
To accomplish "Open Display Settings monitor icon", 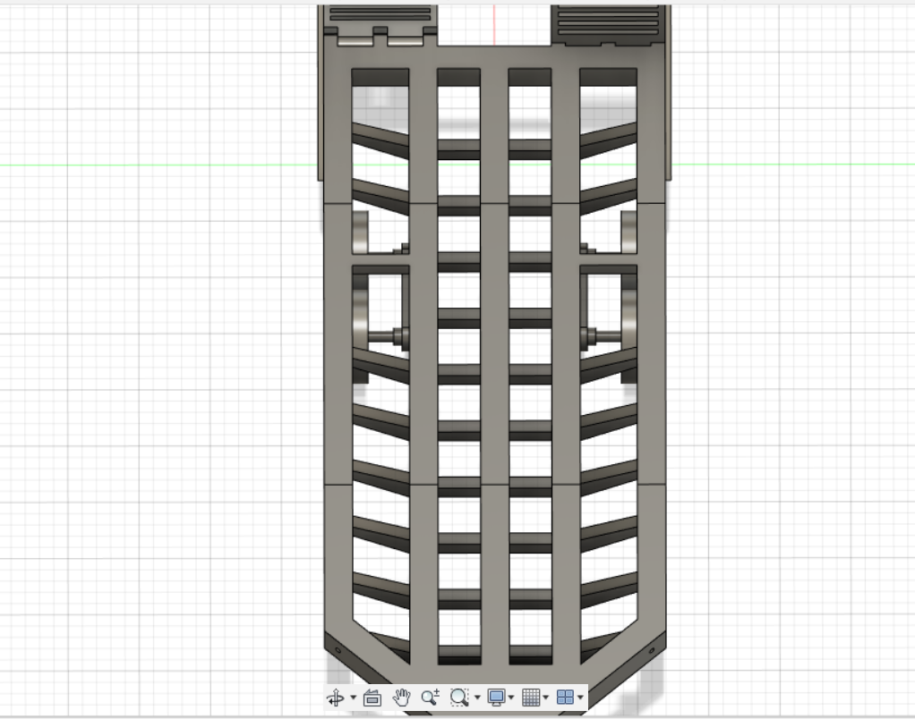I will coord(497,697).
